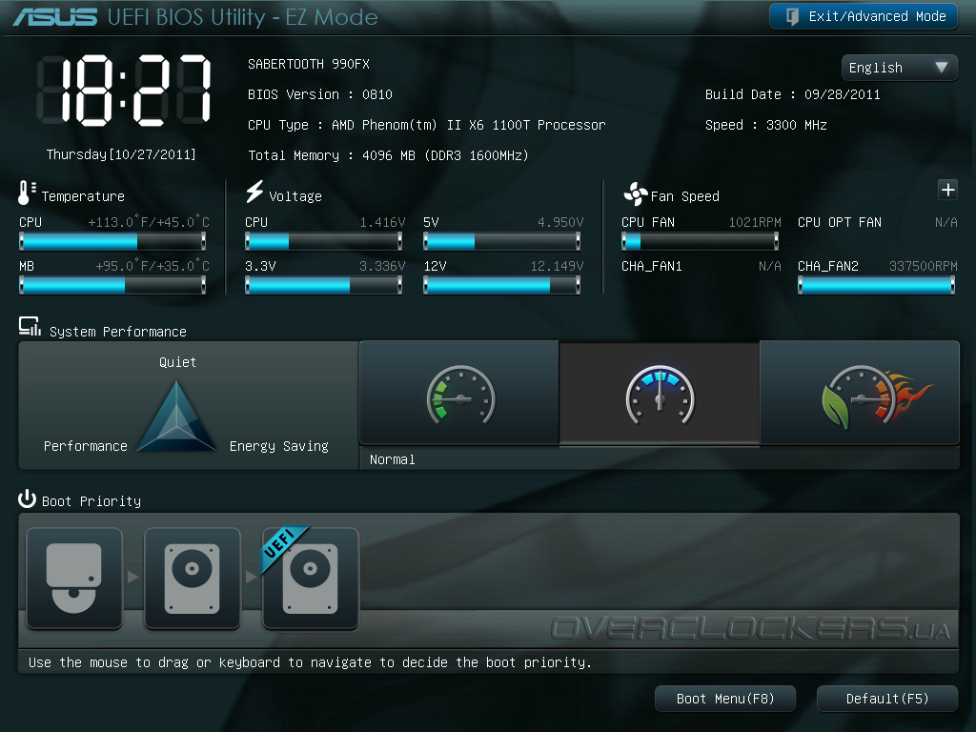Click the Normal mode description label
The width and height of the screenshot is (976, 732).
pyautogui.click(x=392, y=460)
